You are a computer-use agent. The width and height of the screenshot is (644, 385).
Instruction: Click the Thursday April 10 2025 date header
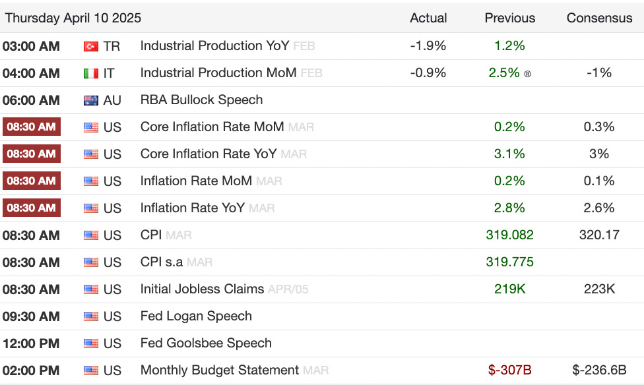pyautogui.click(x=73, y=18)
